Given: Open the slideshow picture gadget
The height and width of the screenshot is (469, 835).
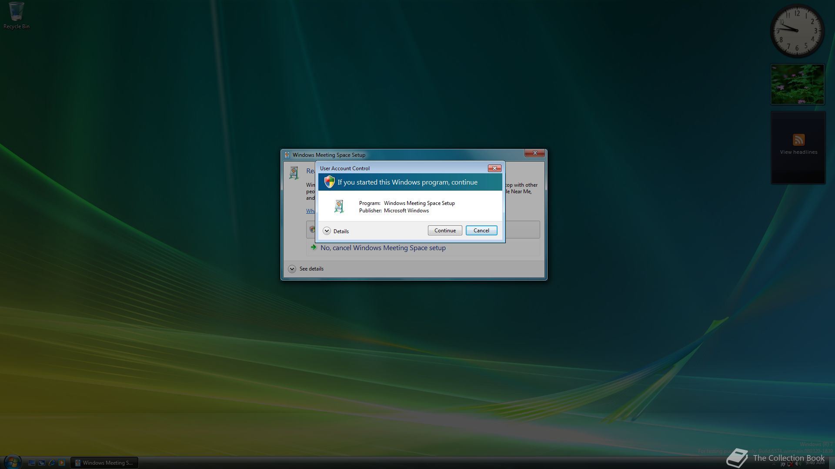Looking at the screenshot, I should click(798, 84).
